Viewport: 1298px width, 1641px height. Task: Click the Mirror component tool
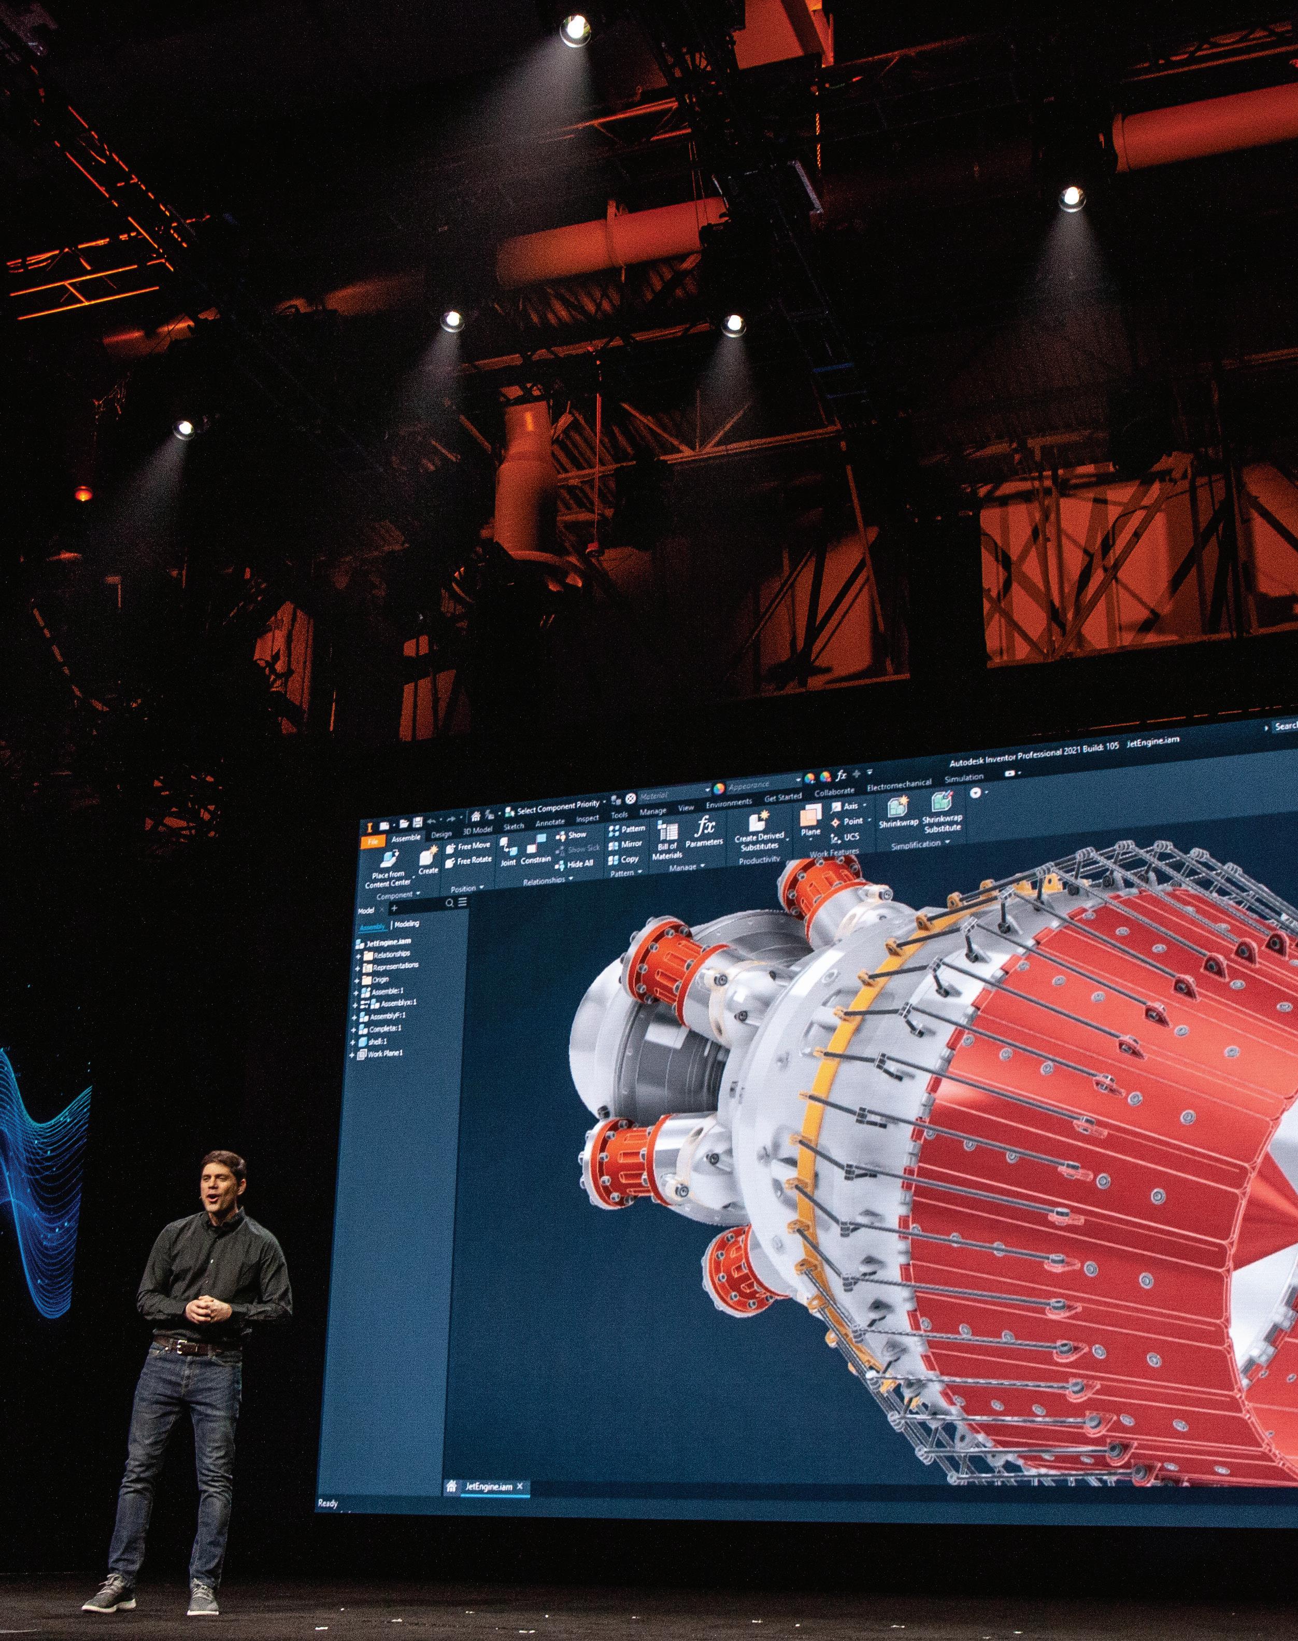[625, 844]
